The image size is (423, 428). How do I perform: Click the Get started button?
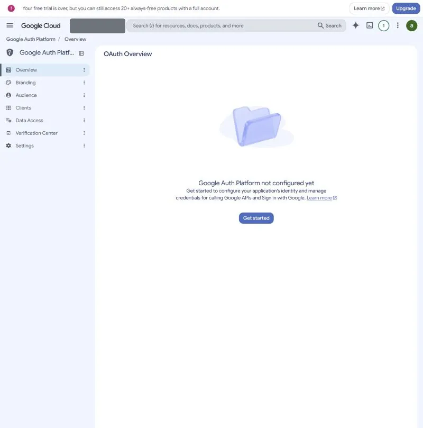coord(256,218)
